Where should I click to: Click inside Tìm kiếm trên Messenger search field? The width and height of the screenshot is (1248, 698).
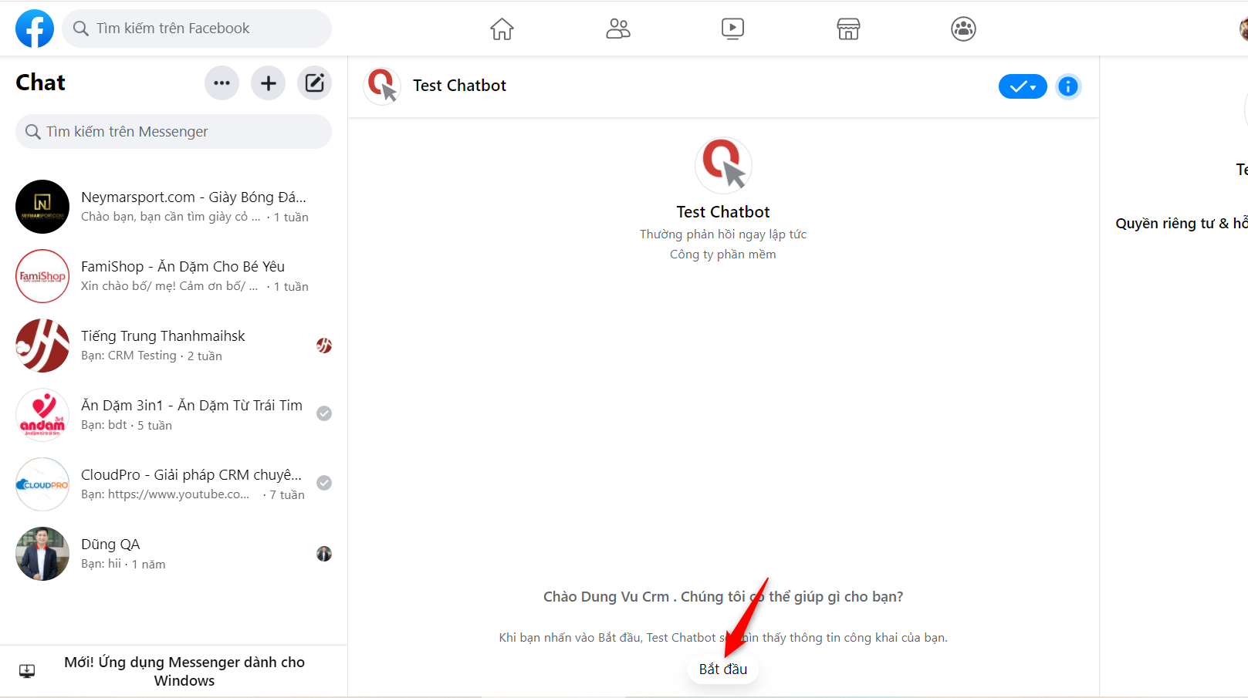click(x=174, y=132)
